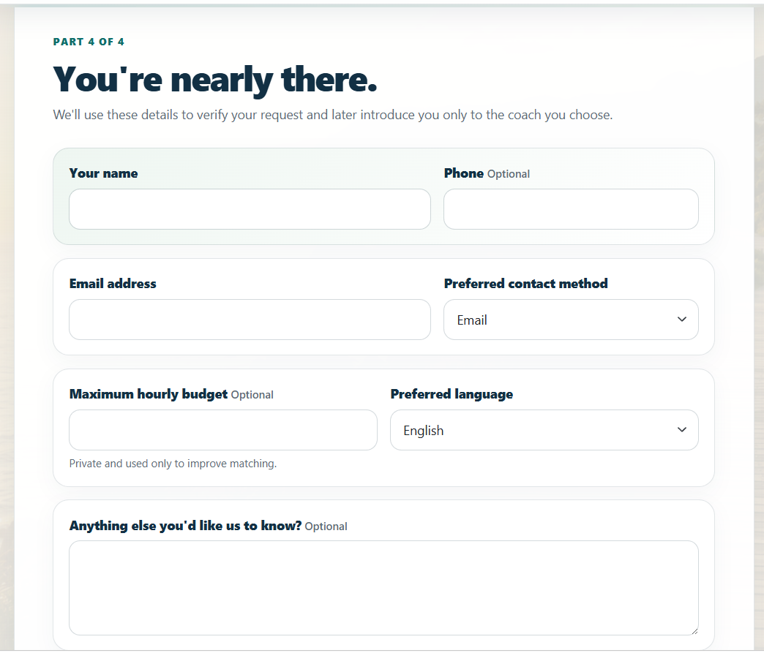Click the 'Preferred contact method' label
The height and width of the screenshot is (653, 764).
pos(525,284)
